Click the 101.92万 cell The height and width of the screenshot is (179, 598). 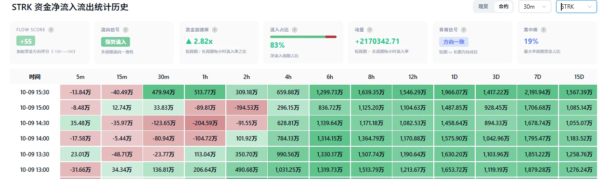(247, 138)
